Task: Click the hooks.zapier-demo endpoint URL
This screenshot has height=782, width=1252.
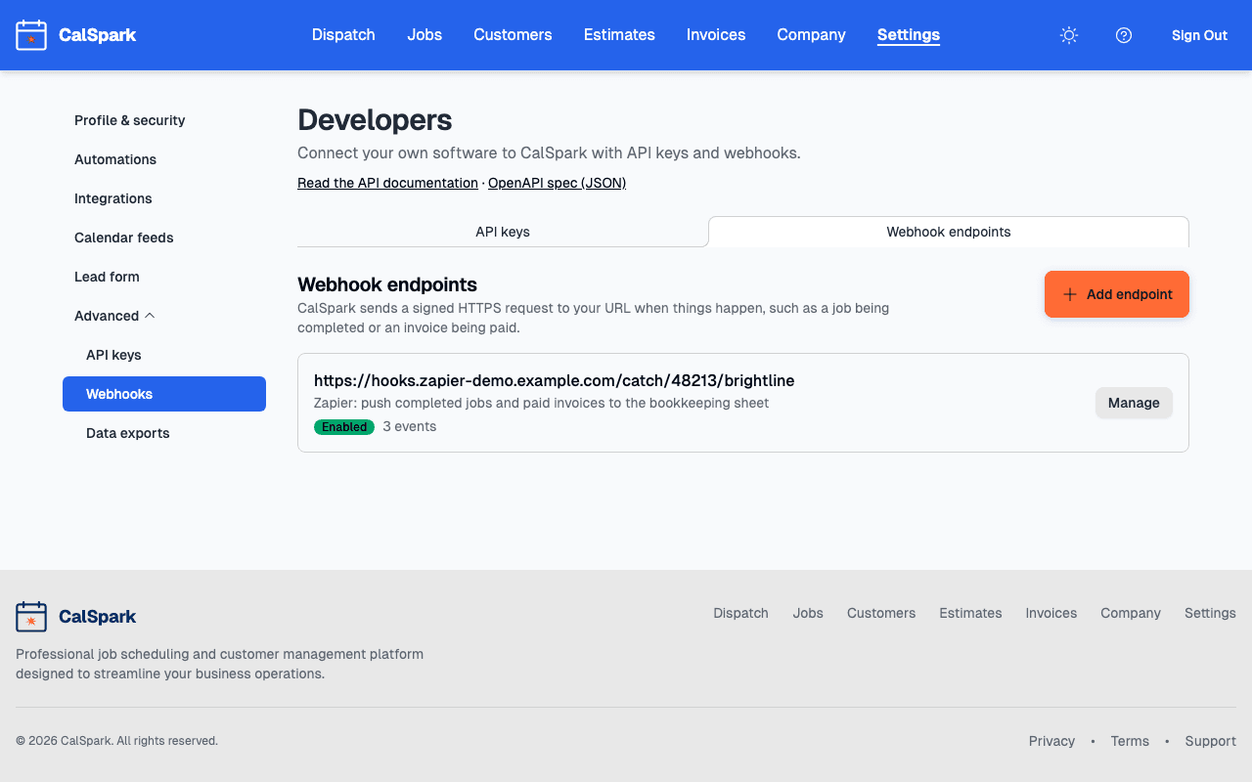Action: coord(554,380)
